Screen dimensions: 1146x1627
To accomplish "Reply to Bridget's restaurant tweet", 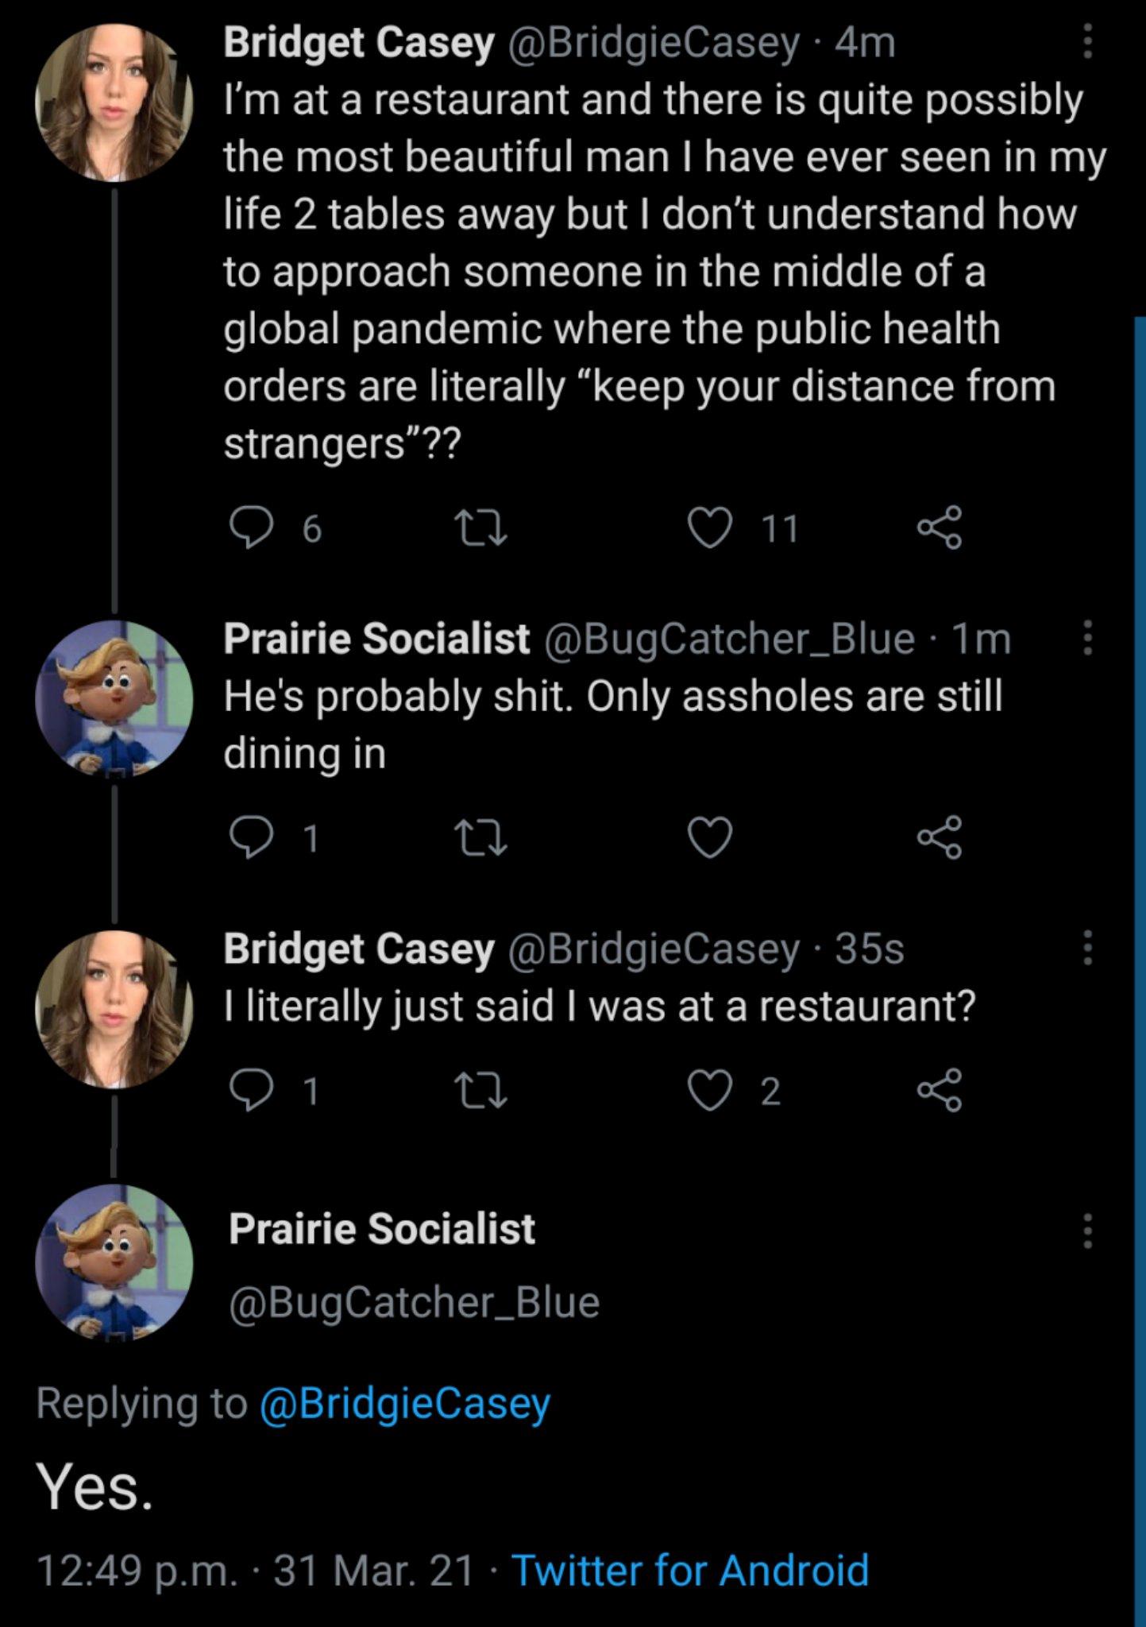I will [x=250, y=528].
